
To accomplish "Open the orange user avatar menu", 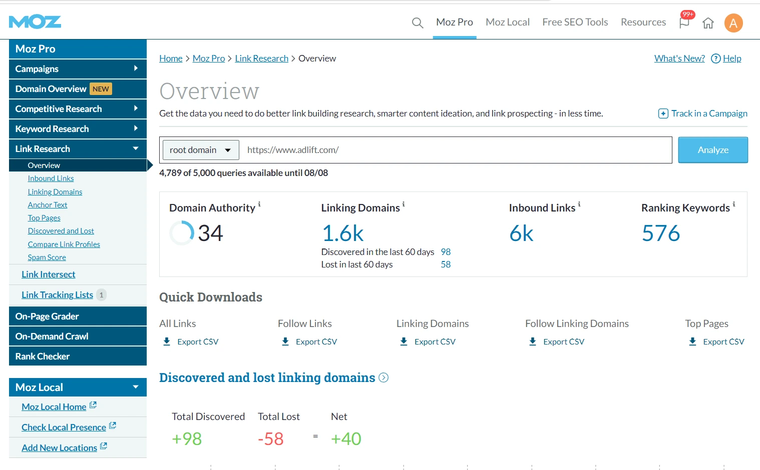I will [733, 23].
